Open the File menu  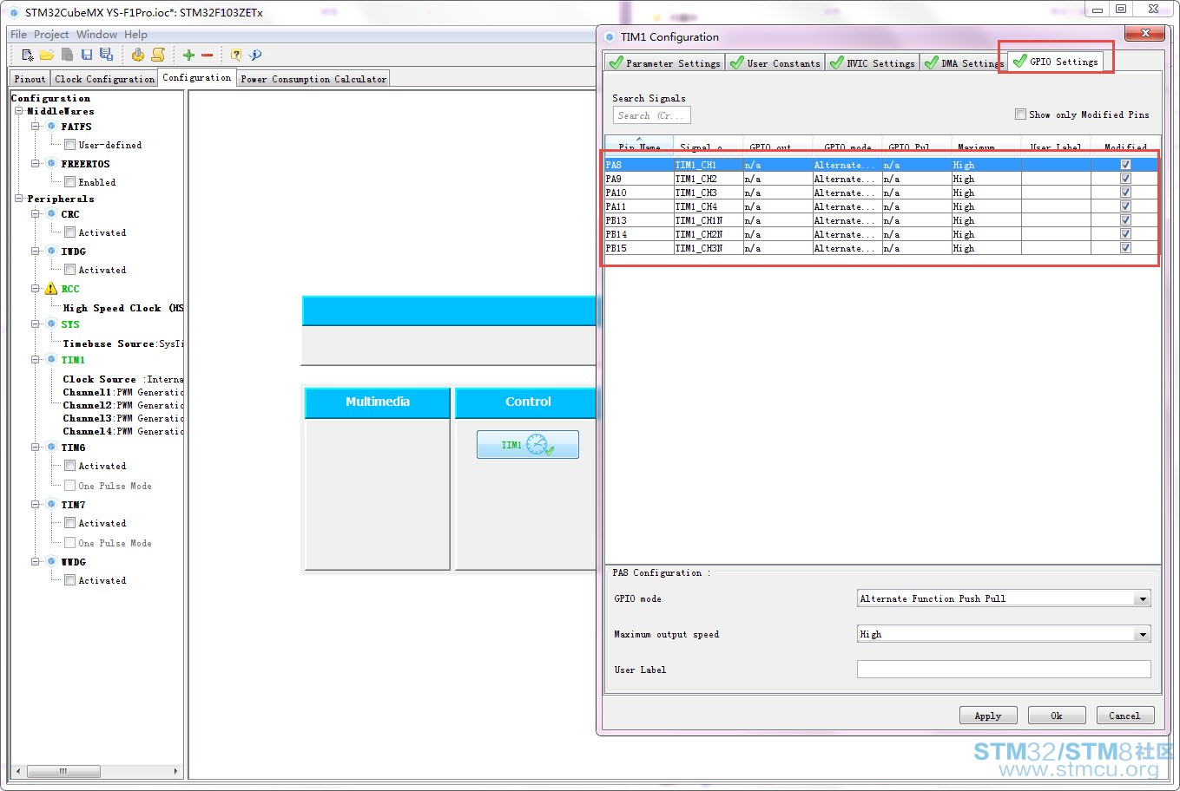click(18, 35)
